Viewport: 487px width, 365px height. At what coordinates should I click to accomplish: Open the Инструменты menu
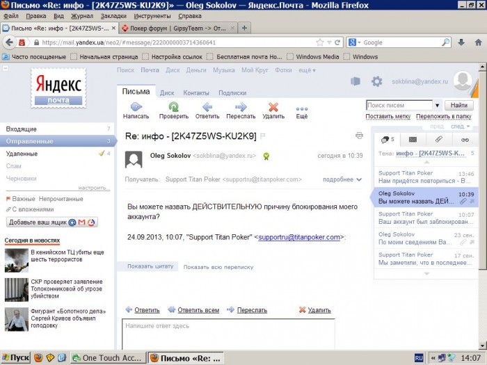click(x=152, y=16)
